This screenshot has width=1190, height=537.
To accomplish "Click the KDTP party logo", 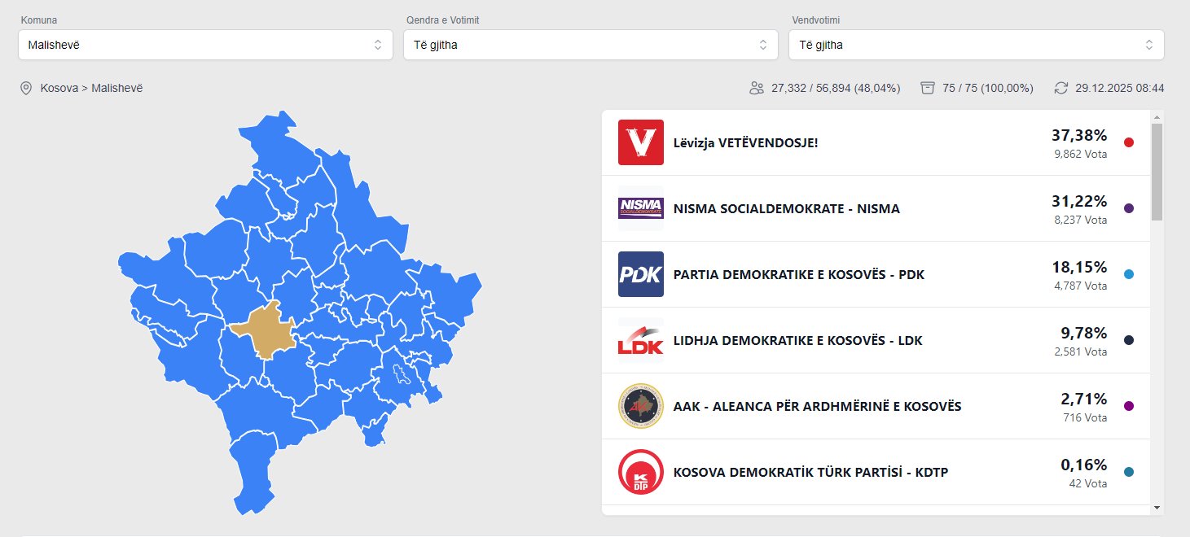I will coord(640,472).
